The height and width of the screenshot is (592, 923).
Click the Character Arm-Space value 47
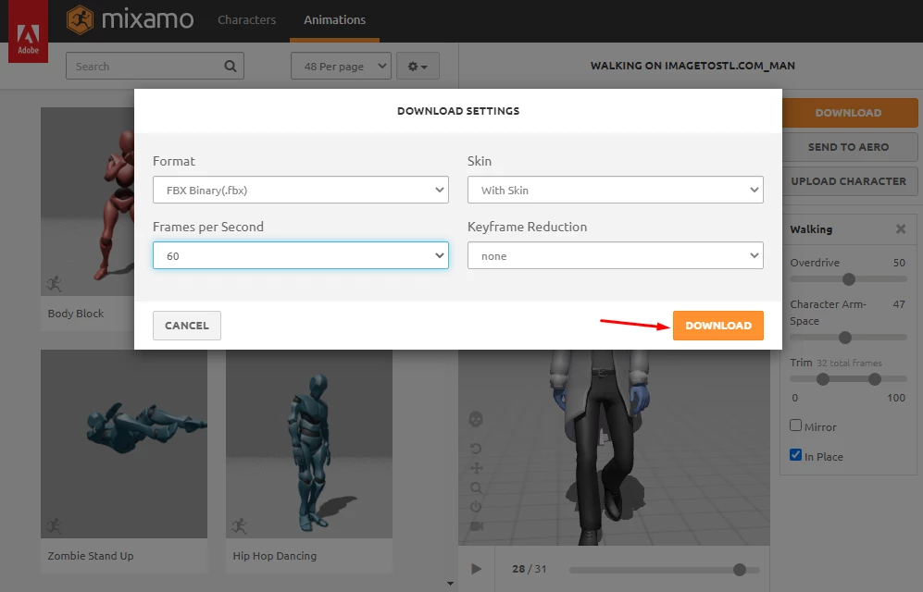[899, 304]
